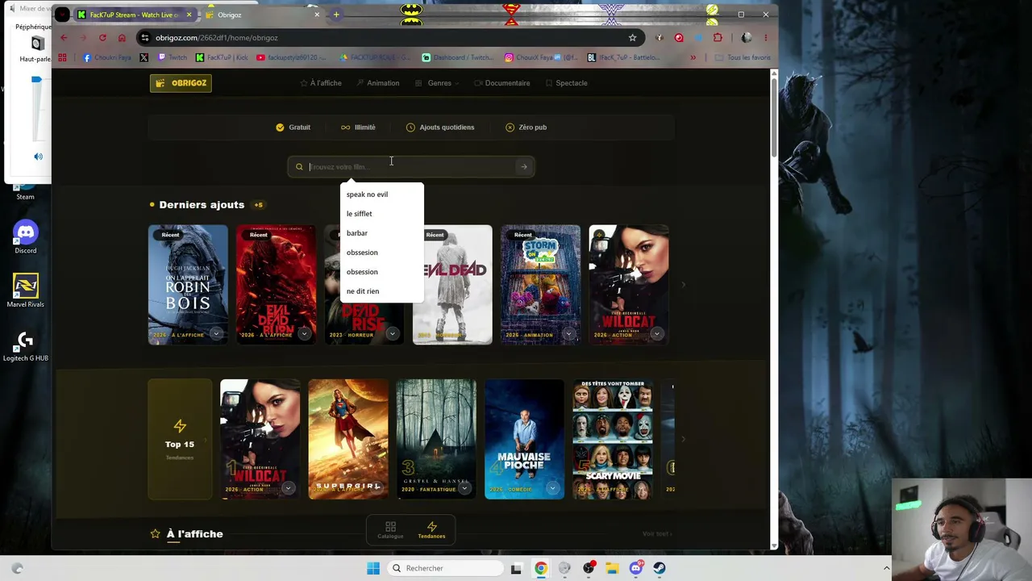Open the Animation navigation item
The width and height of the screenshot is (1032, 581).
377,83
